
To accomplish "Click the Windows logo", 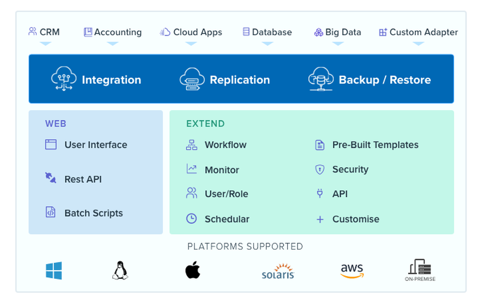I will click(x=54, y=271).
